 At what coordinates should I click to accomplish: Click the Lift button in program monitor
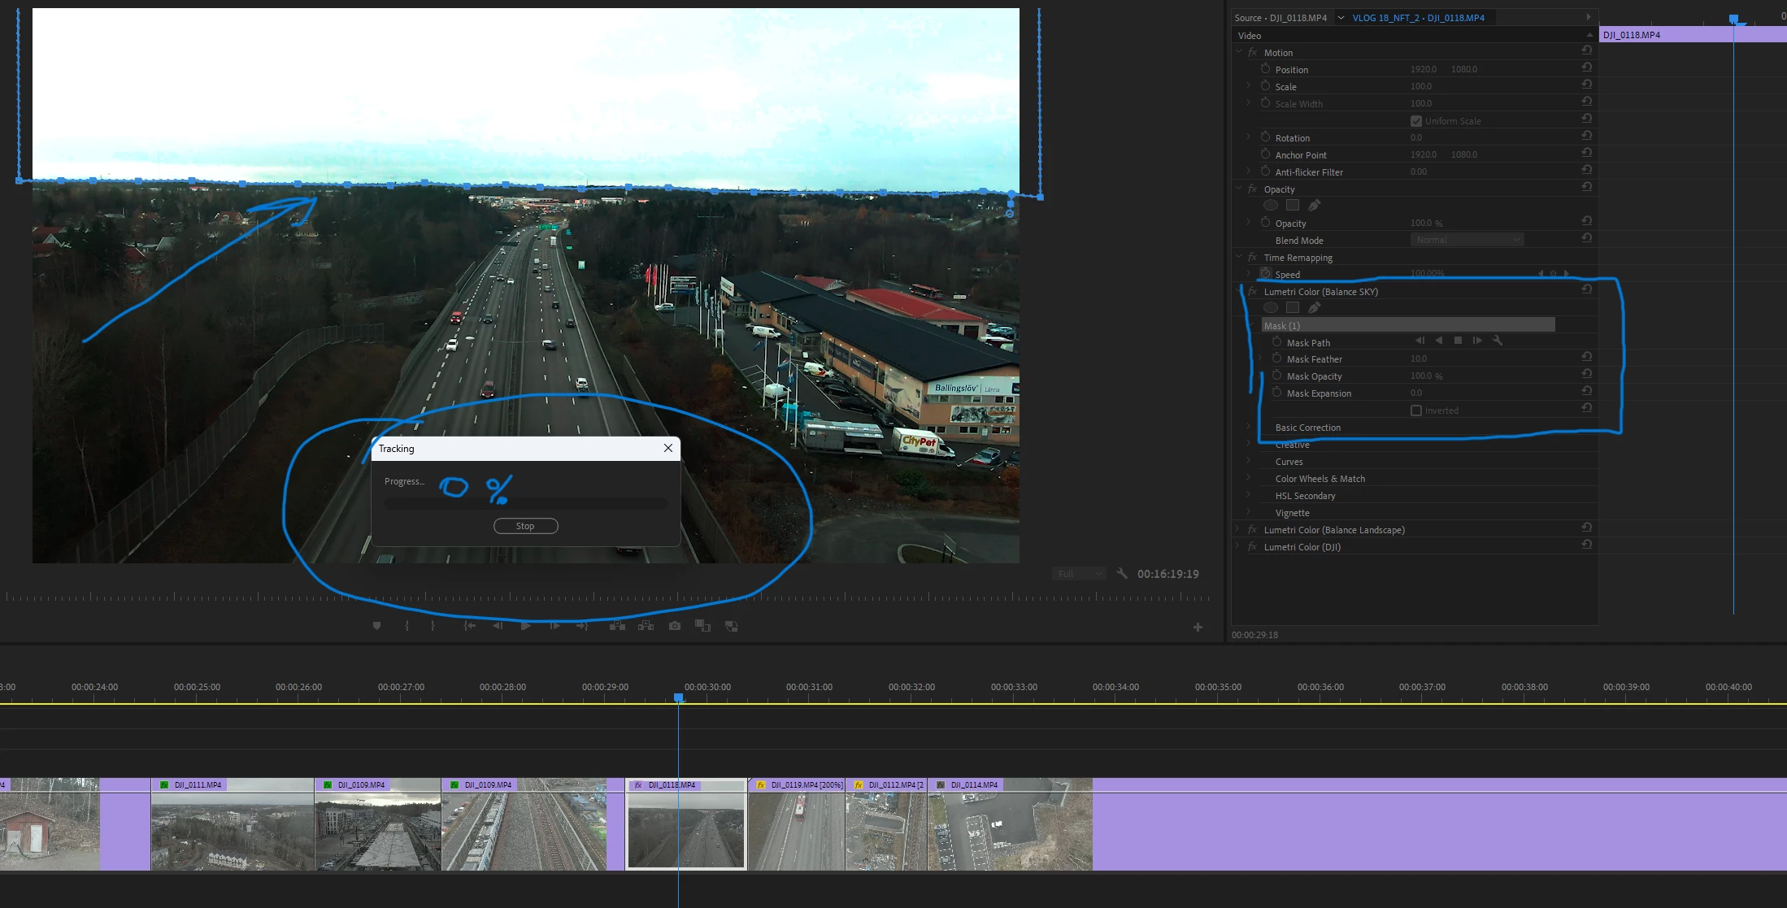tap(617, 626)
